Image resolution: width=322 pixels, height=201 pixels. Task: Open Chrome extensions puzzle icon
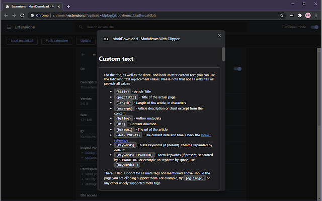298,15
